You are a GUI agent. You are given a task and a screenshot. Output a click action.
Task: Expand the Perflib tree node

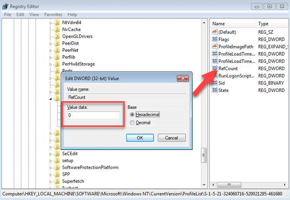click(x=50, y=58)
